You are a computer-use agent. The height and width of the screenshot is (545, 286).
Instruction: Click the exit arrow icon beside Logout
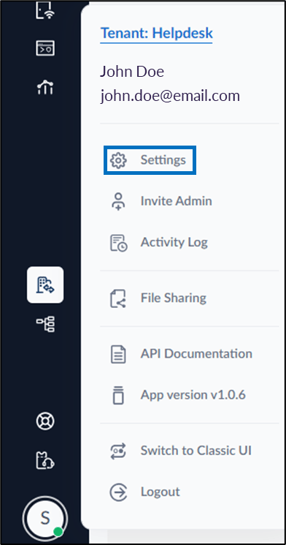click(x=118, y=492)
